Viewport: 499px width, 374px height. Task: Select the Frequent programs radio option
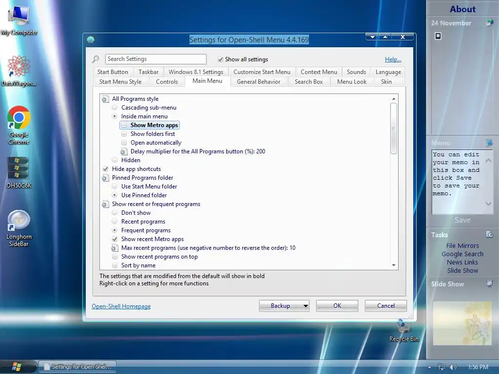(x=115, y=230)
